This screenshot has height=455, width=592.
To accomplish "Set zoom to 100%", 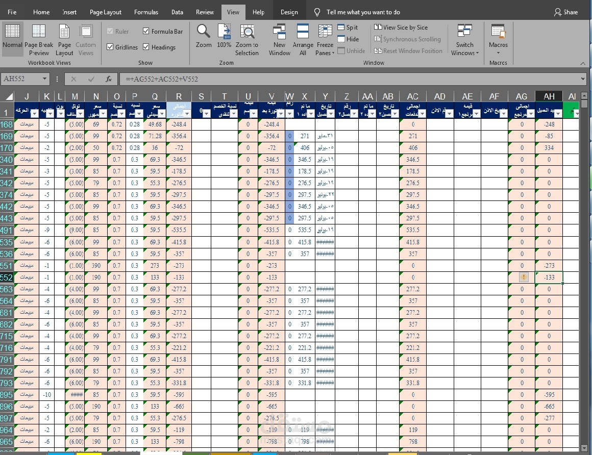I will 224,36.
